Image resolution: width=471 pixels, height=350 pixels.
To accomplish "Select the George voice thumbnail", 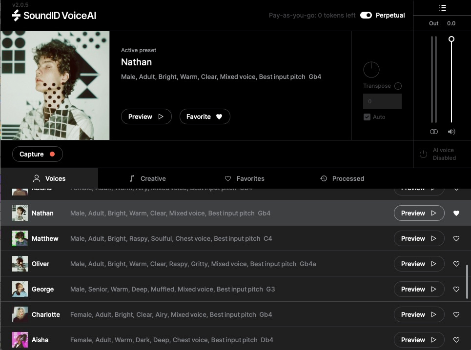I will pyautogui.click(x=20, y=289).
